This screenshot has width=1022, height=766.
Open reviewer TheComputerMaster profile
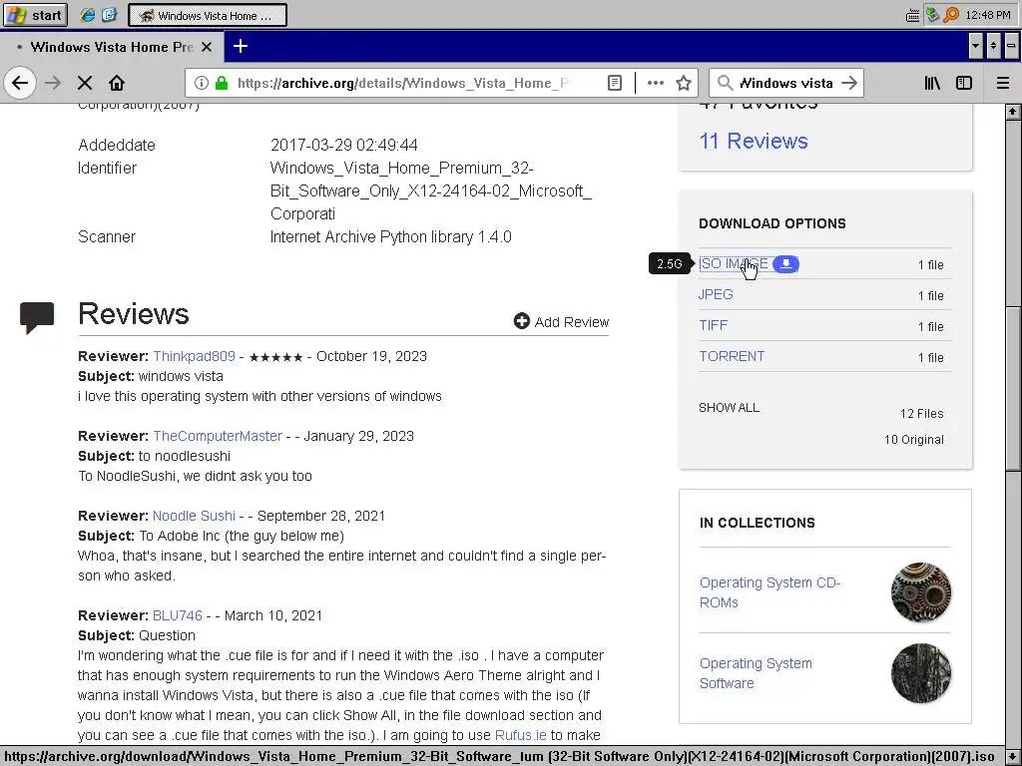[x=217, y=436]
